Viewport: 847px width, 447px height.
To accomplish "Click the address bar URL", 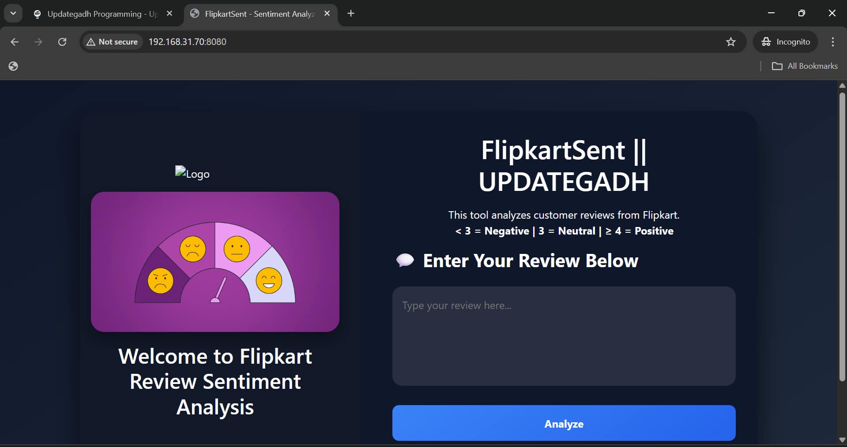I will pyautogui.click(x=187, y=42).
